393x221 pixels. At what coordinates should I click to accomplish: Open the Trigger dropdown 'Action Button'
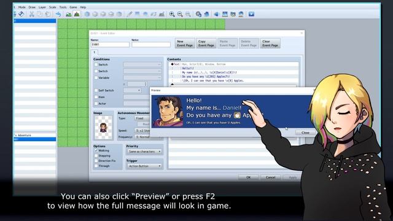pyautogui.click(x=144, y=166)
